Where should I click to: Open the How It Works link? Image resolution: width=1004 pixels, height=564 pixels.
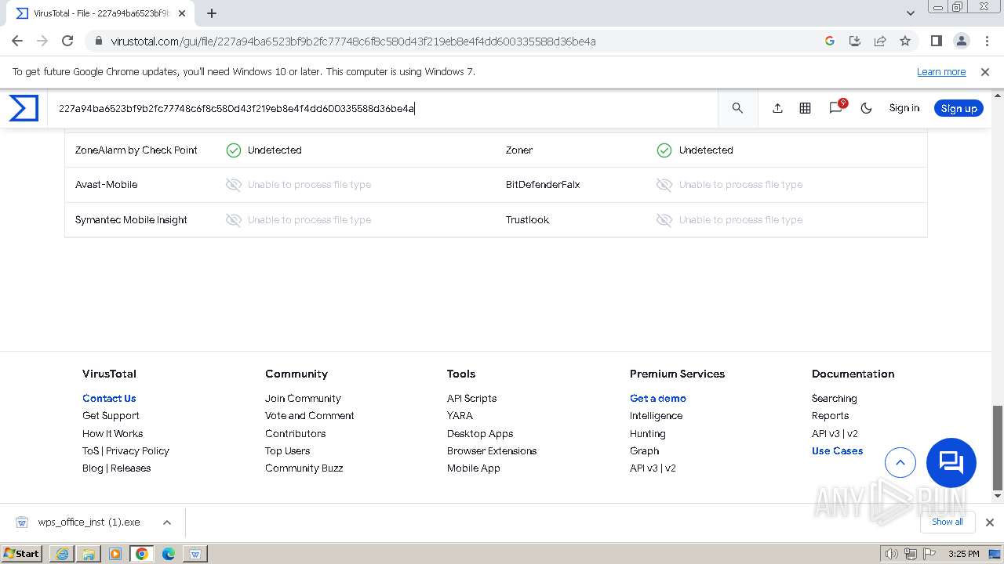tap(112, 433)
